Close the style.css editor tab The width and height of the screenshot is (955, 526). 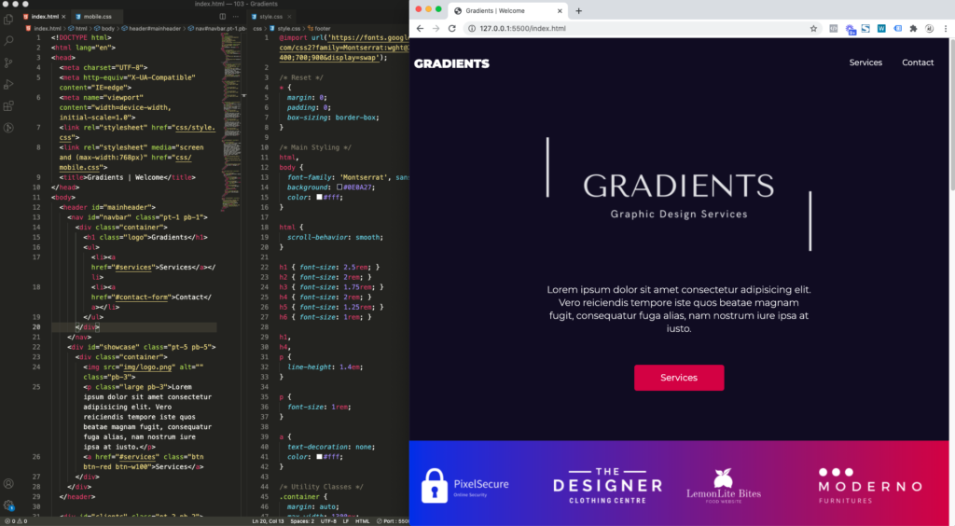[x=289, y=17]
